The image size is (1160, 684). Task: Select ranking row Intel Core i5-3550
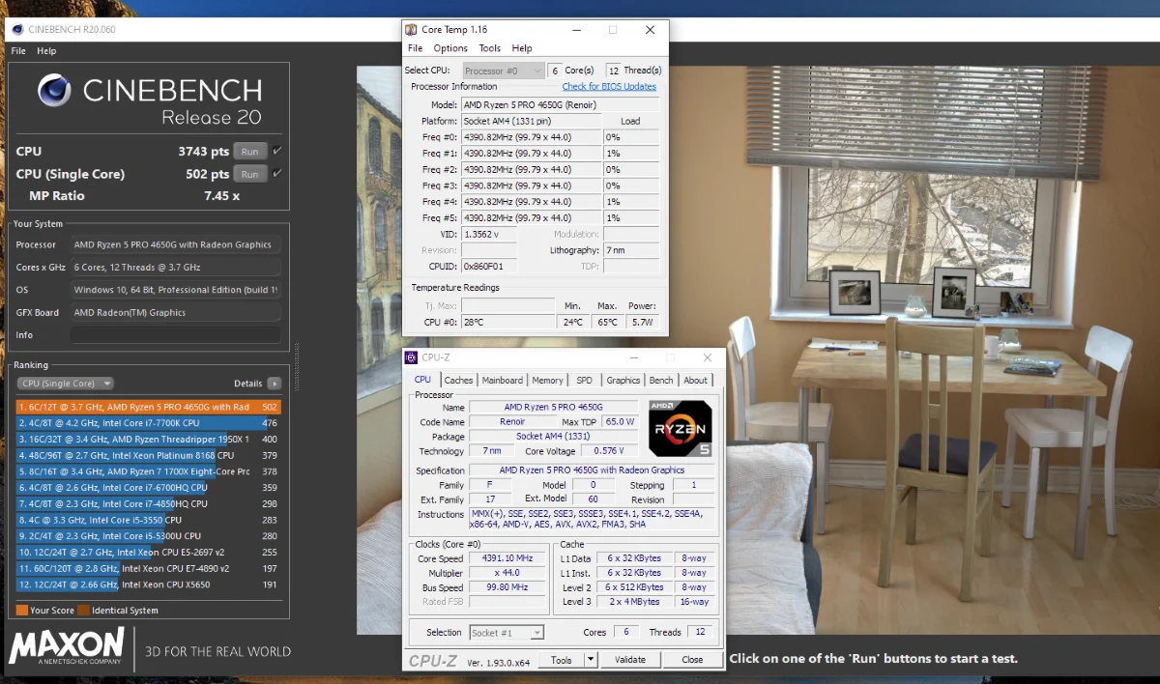pos(148,520)
